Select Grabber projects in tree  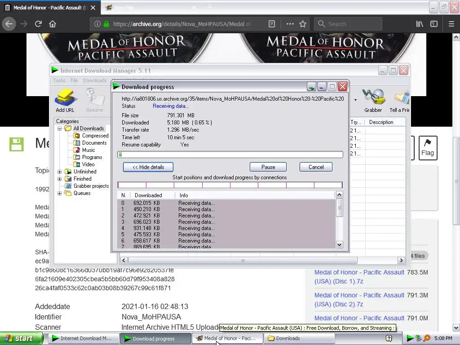(87, 186)
